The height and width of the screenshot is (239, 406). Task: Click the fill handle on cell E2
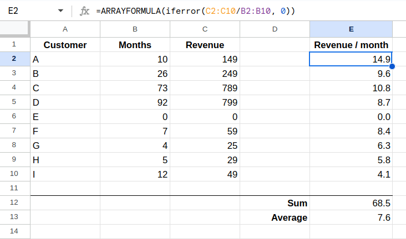[392, 66]
